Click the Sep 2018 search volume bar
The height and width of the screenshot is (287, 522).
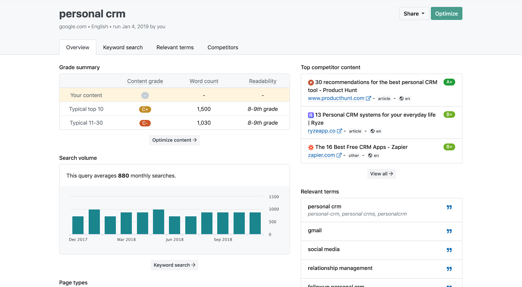pos(223,223)
